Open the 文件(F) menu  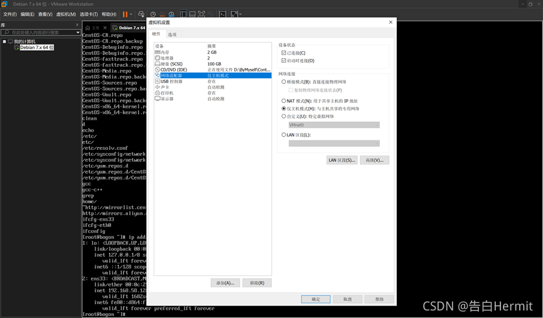(x=9, y=14)
